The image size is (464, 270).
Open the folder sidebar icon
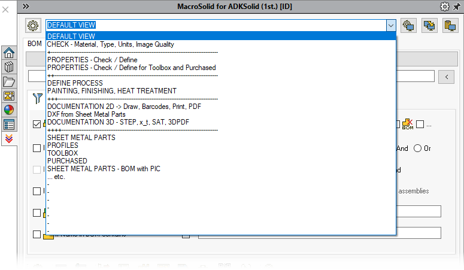pyautogui.click(x=9, y=81)
